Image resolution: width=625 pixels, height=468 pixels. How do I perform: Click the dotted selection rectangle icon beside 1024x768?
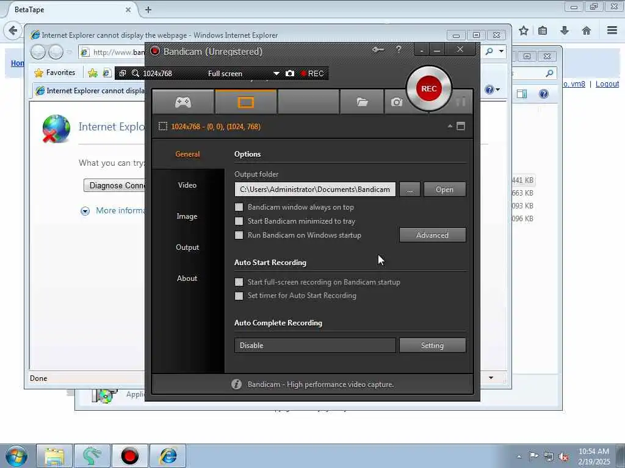[162, 127]
